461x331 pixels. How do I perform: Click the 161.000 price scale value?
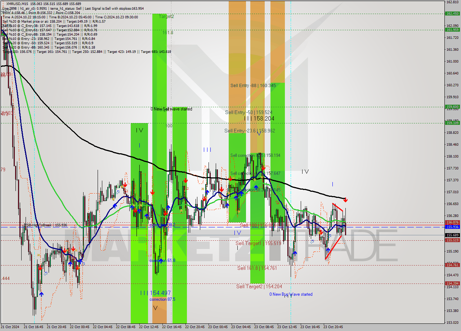tap(452, 62)
